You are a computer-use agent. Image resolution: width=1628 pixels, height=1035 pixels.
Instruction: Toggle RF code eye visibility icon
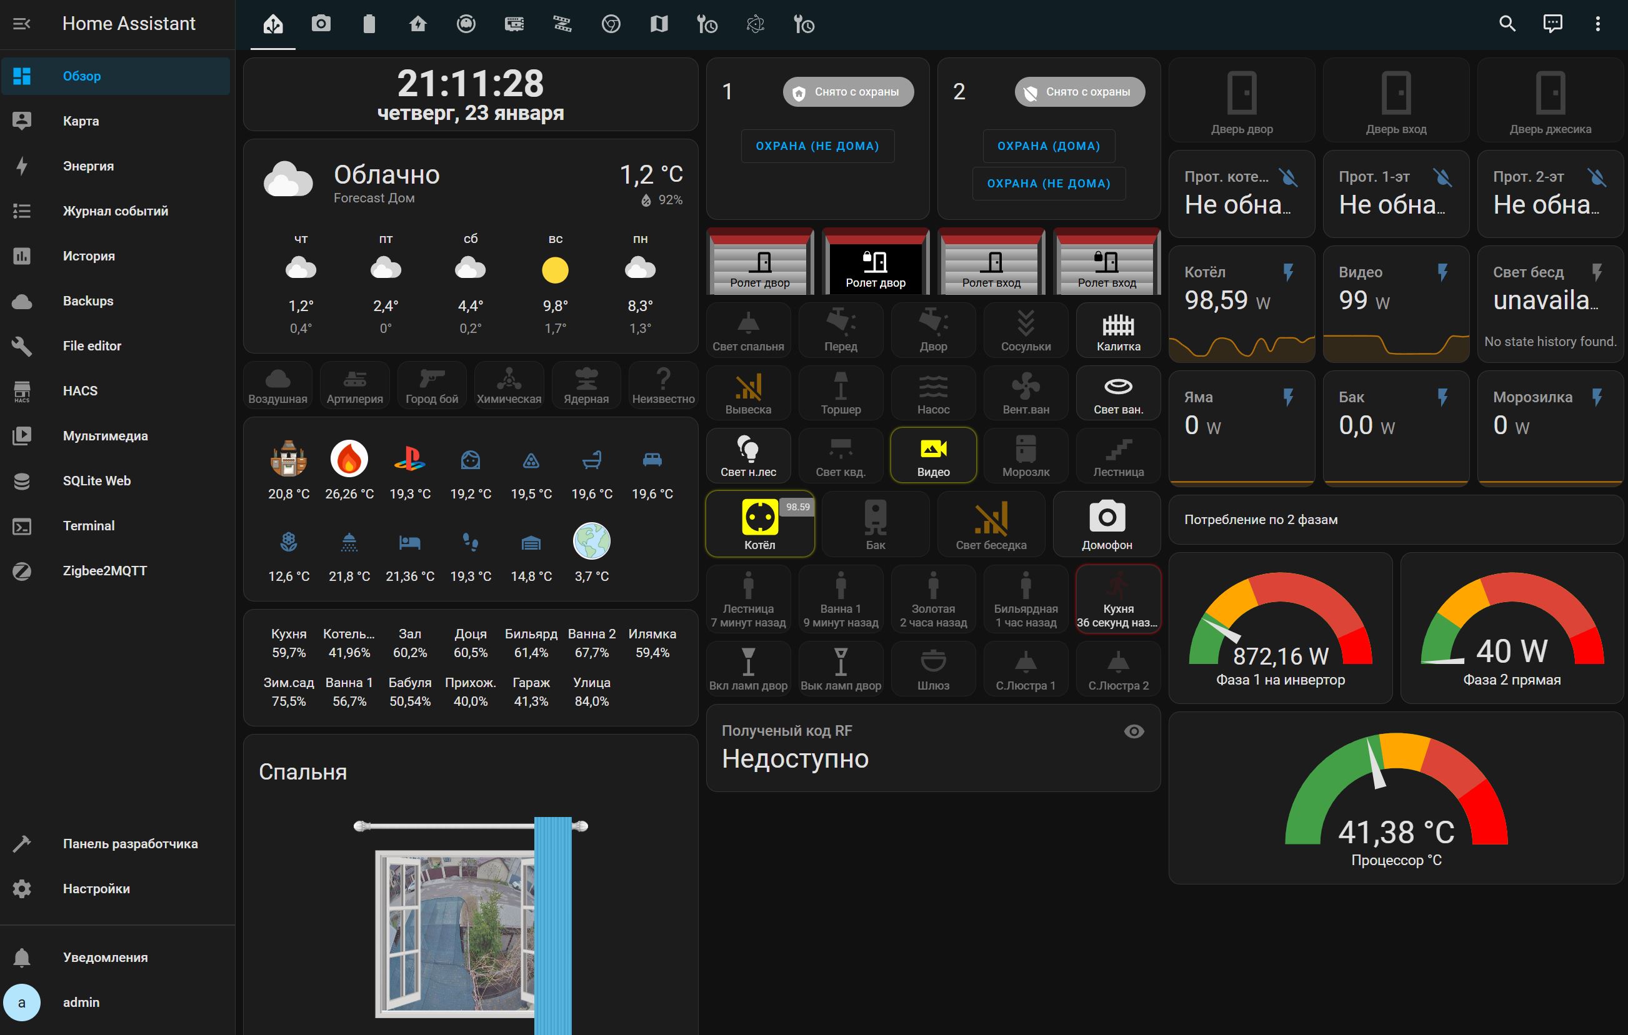point(1134,731)
